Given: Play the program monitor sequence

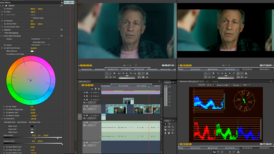Looking at the screenshot, I should 226,73.
